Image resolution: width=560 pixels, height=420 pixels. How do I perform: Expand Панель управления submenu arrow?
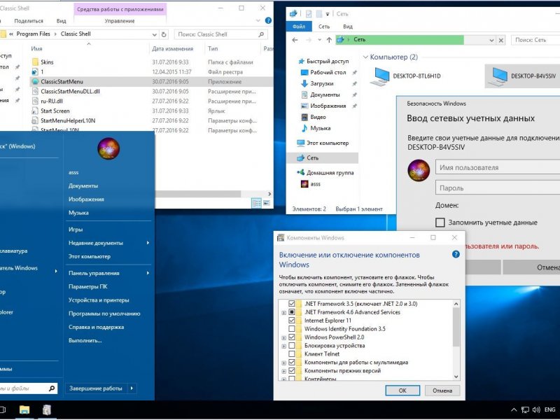pyautogui.click(x=148, y=273)
